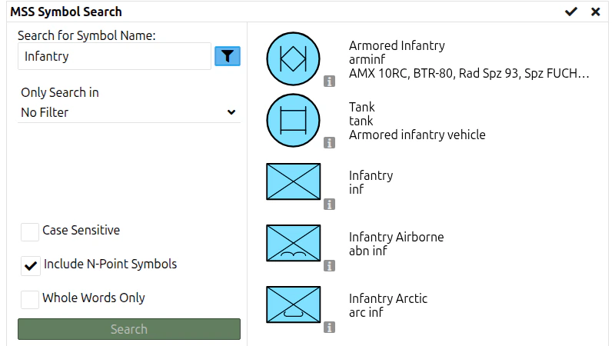Screen dimensions: 615x346
Task: Click the 'Infantry Arctic' result name
Action: coord(388,298)
